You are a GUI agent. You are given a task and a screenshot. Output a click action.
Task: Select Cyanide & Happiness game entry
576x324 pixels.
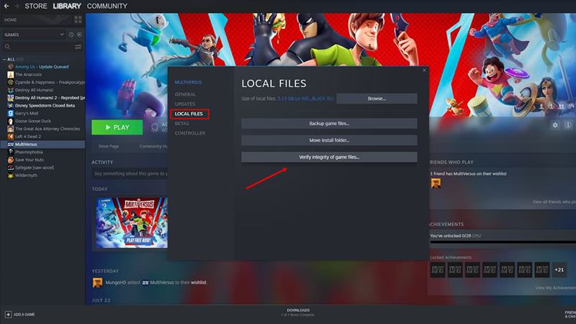tap(46, 82)
